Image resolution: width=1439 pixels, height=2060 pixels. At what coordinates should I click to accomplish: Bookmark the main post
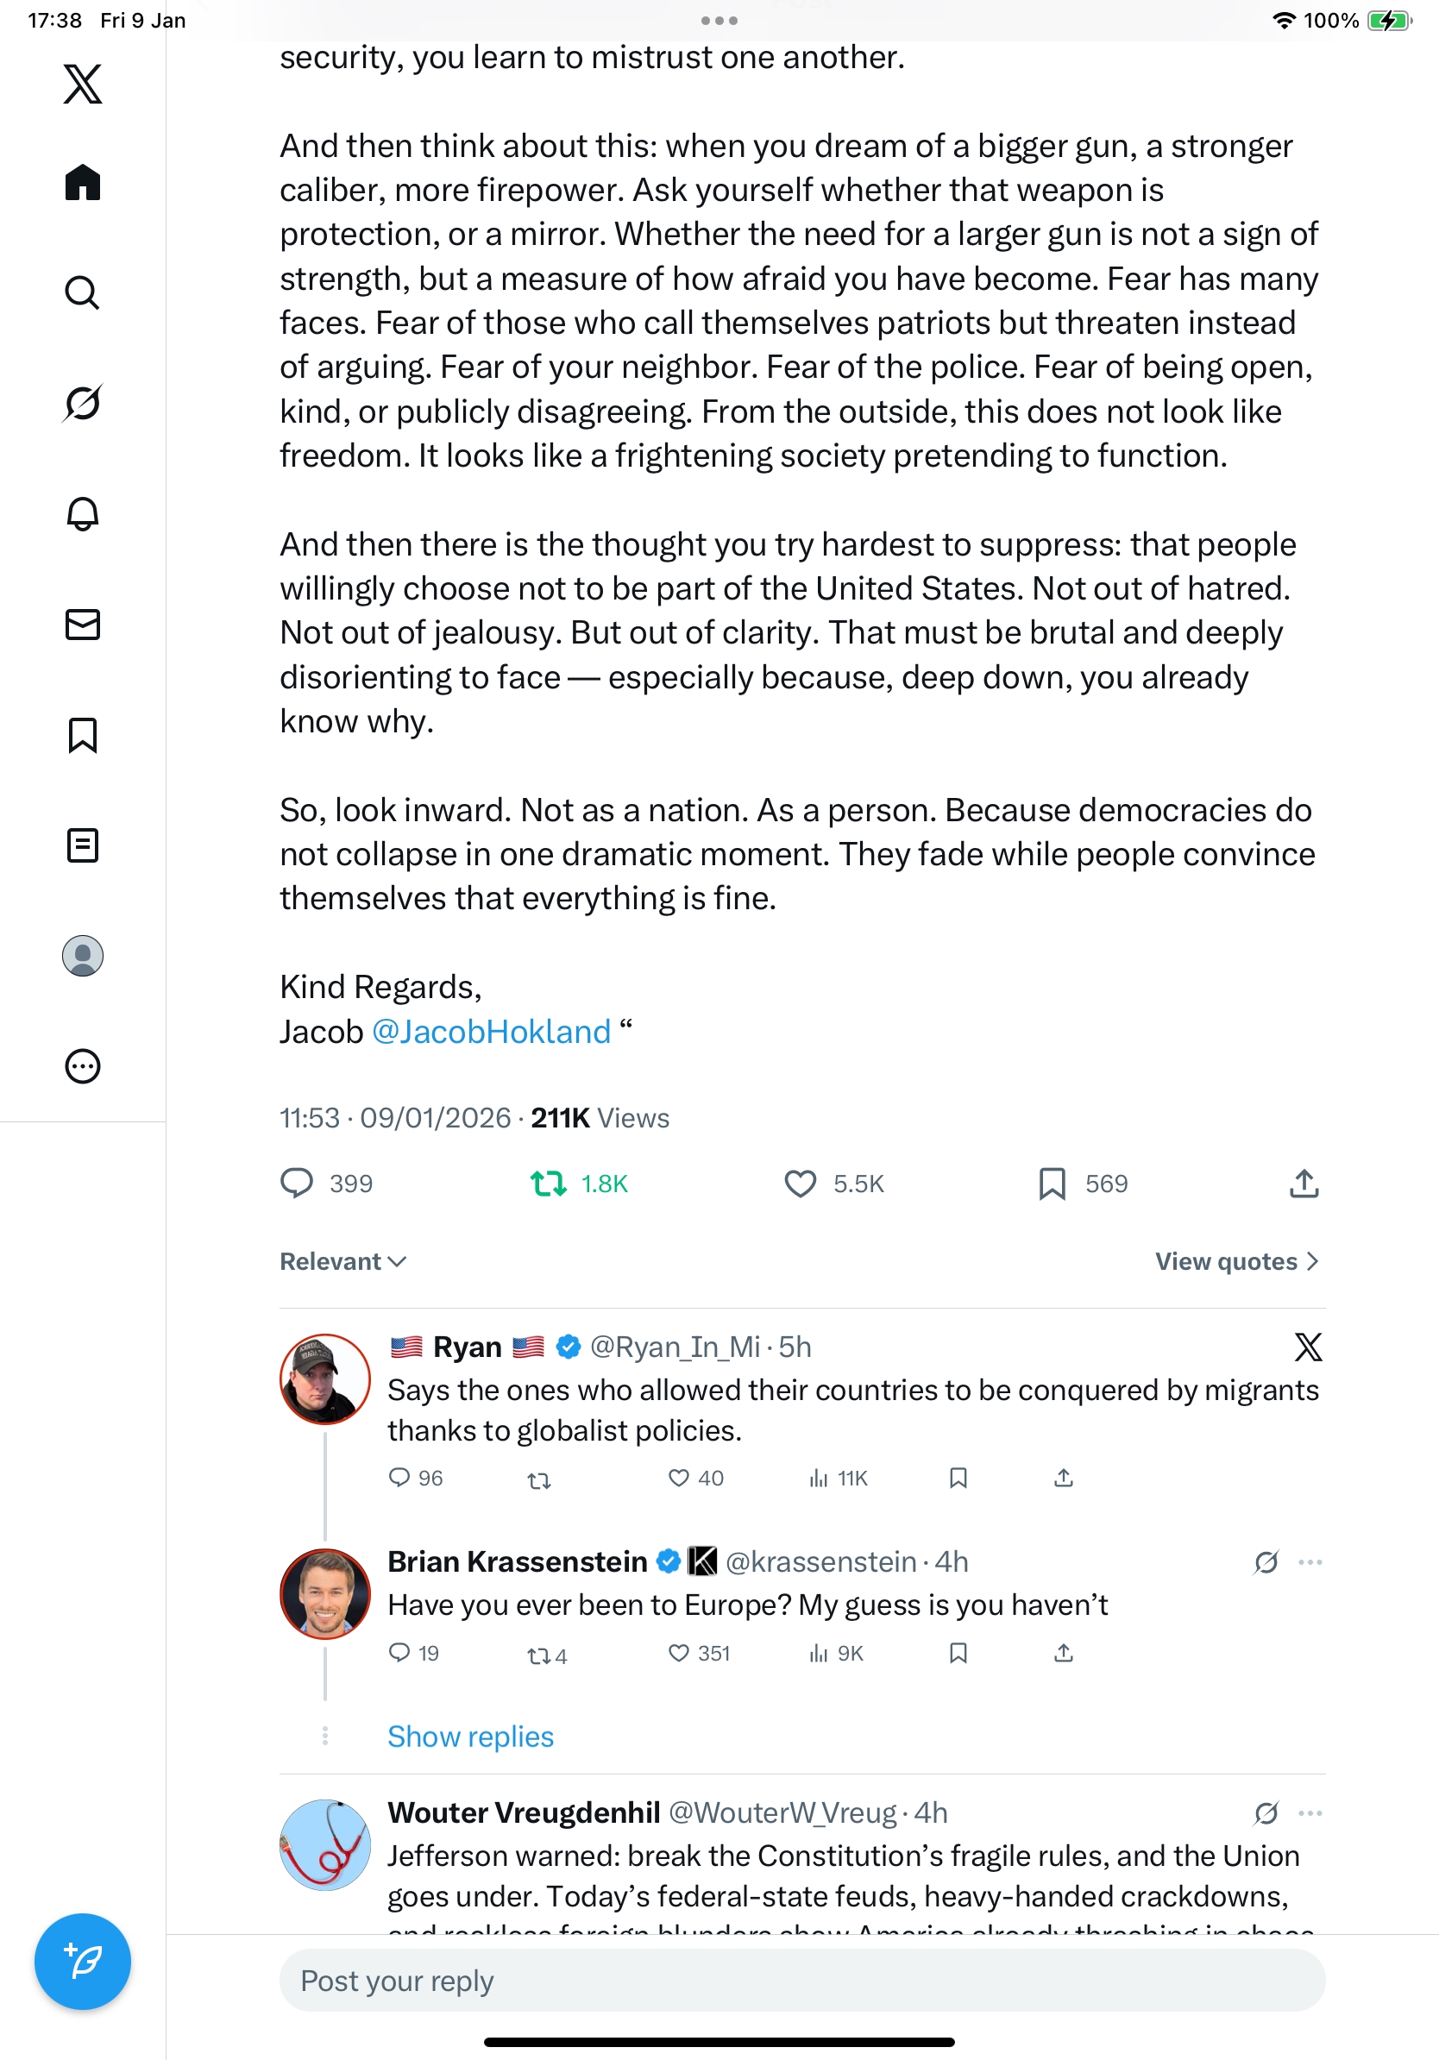(1052, 1184)
